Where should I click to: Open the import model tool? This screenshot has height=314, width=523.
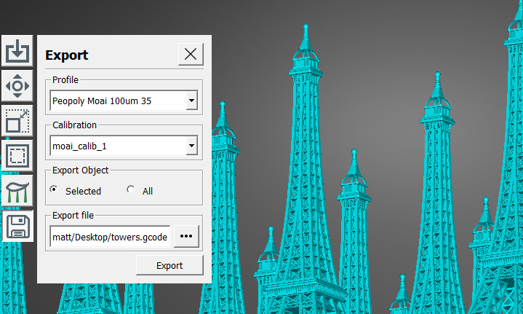tap(17, 50)
